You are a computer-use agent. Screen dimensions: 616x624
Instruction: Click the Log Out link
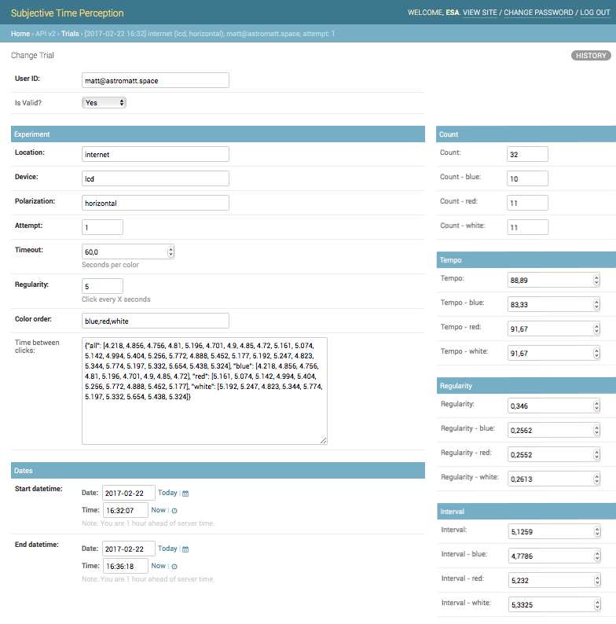click(595, 13)
